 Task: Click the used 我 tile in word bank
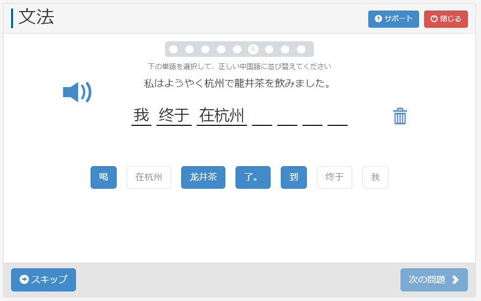point(375,178)
